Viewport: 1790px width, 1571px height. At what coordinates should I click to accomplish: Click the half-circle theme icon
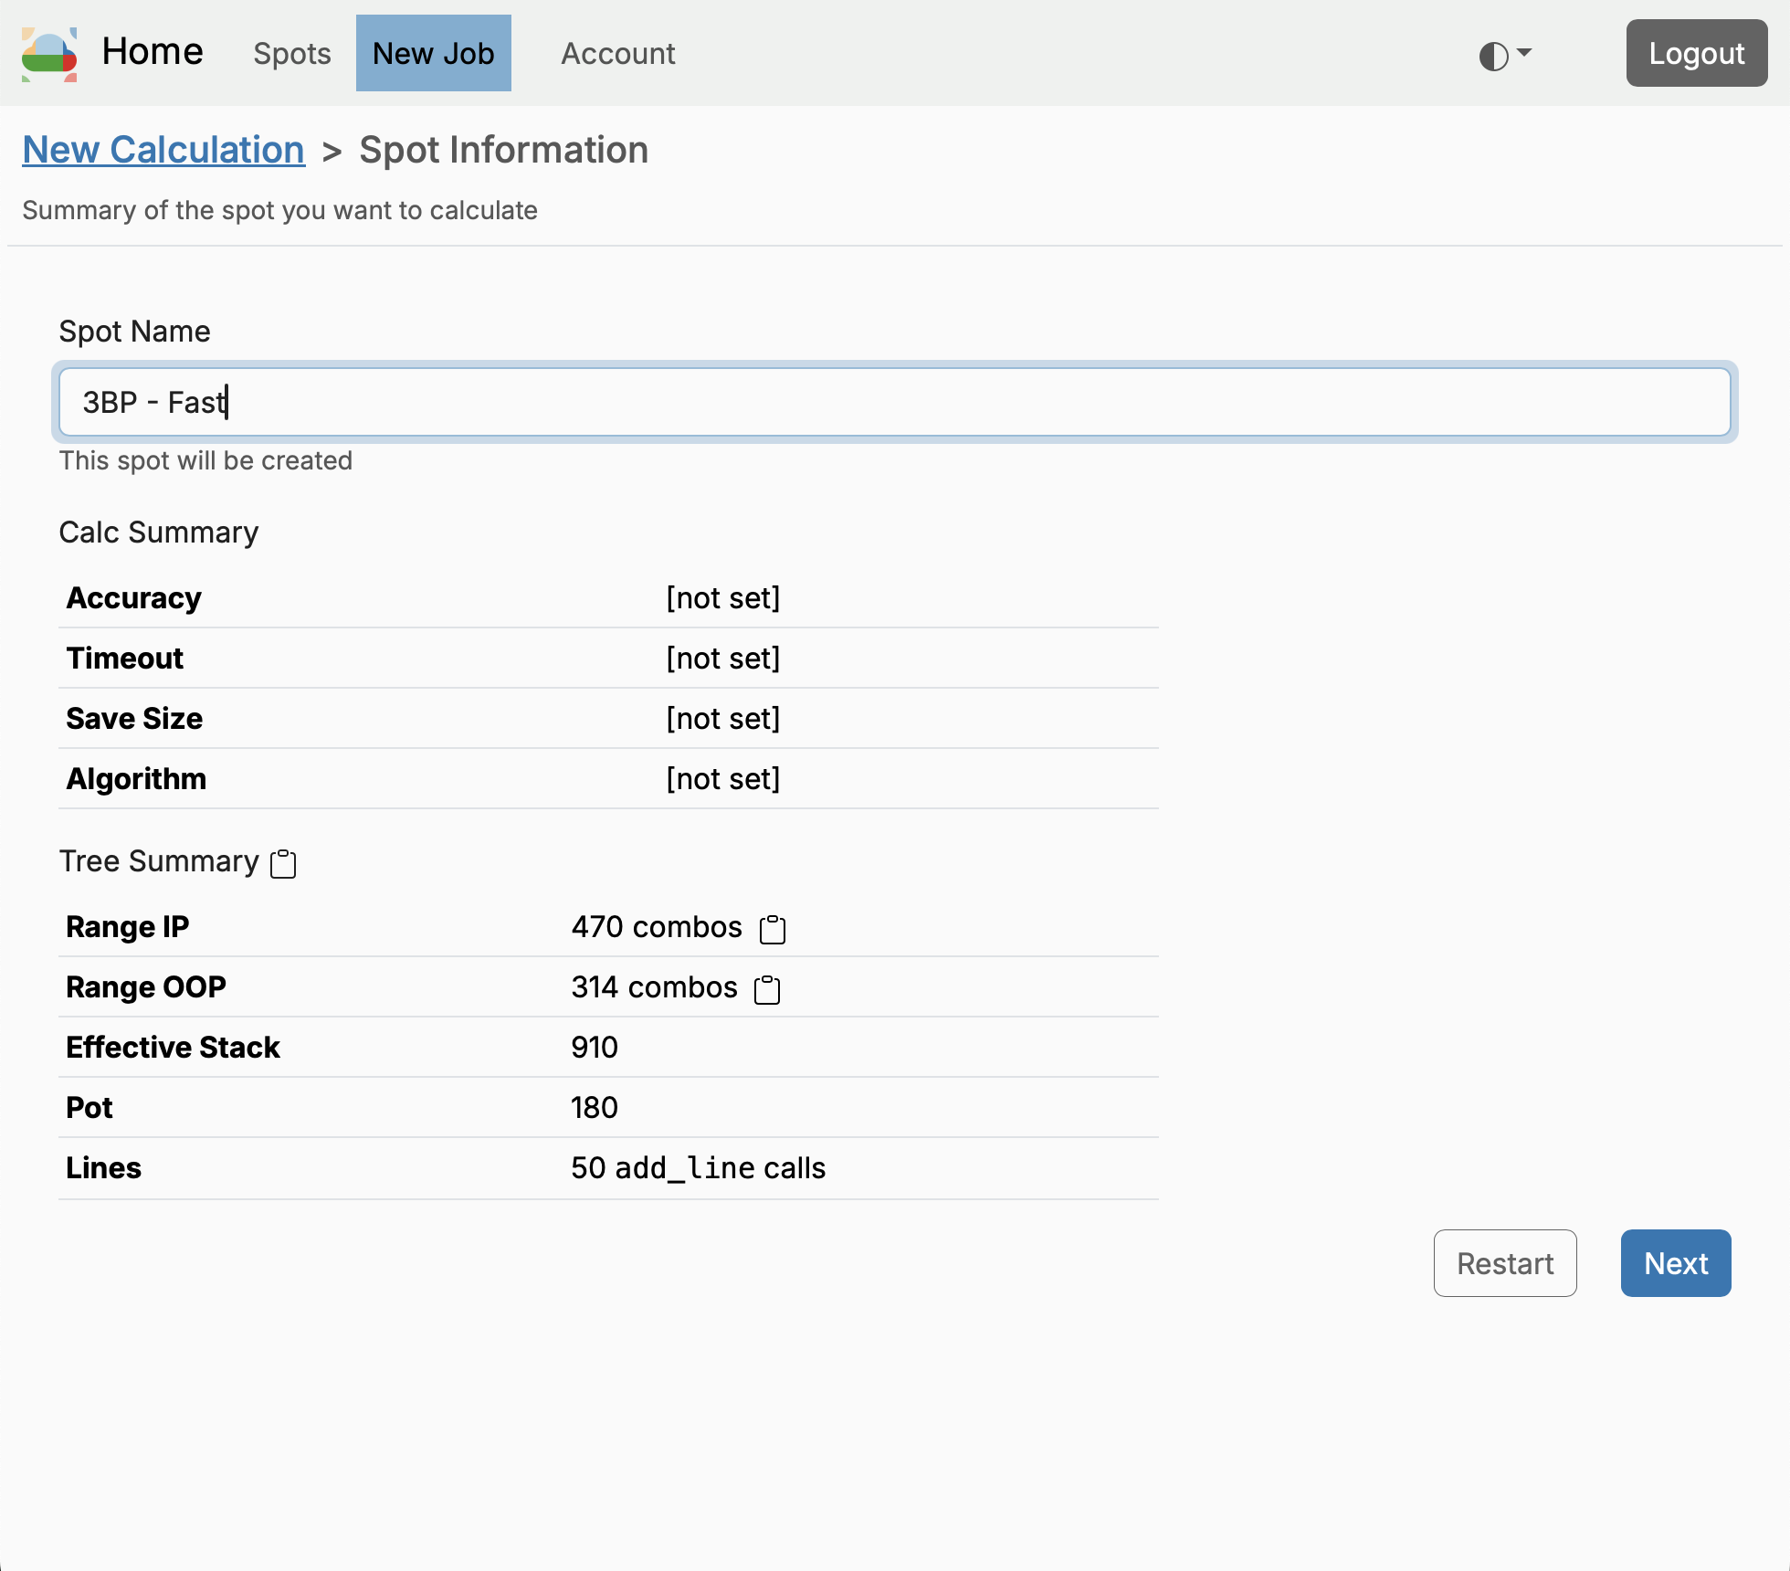tap(1493, 56)
